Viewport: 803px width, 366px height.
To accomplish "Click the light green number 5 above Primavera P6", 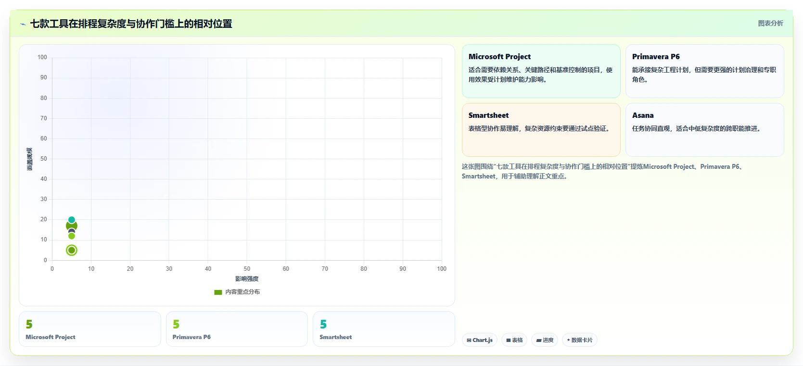I will 176,325.
